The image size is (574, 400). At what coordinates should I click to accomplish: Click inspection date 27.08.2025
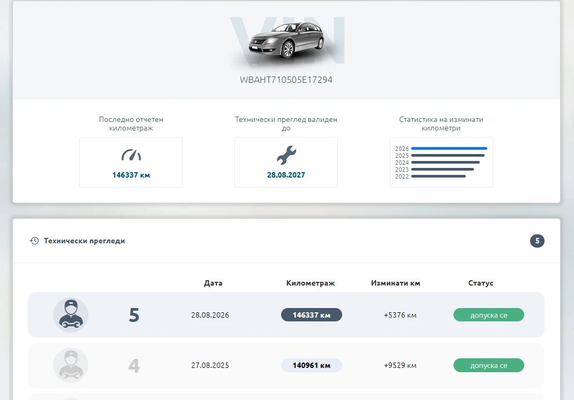210,365
